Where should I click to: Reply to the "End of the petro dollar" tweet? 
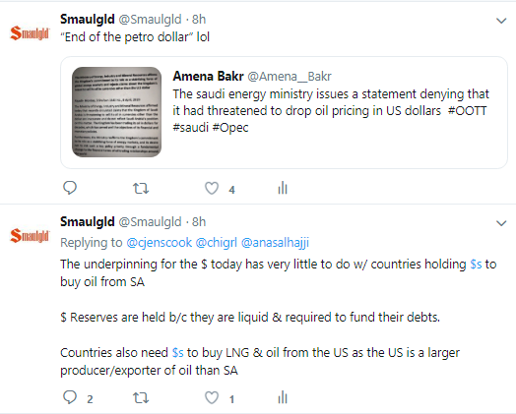70,188
